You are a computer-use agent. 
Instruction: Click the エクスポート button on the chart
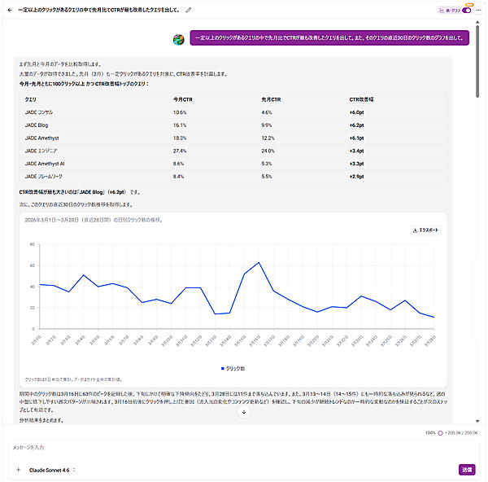tap(426, 230)
